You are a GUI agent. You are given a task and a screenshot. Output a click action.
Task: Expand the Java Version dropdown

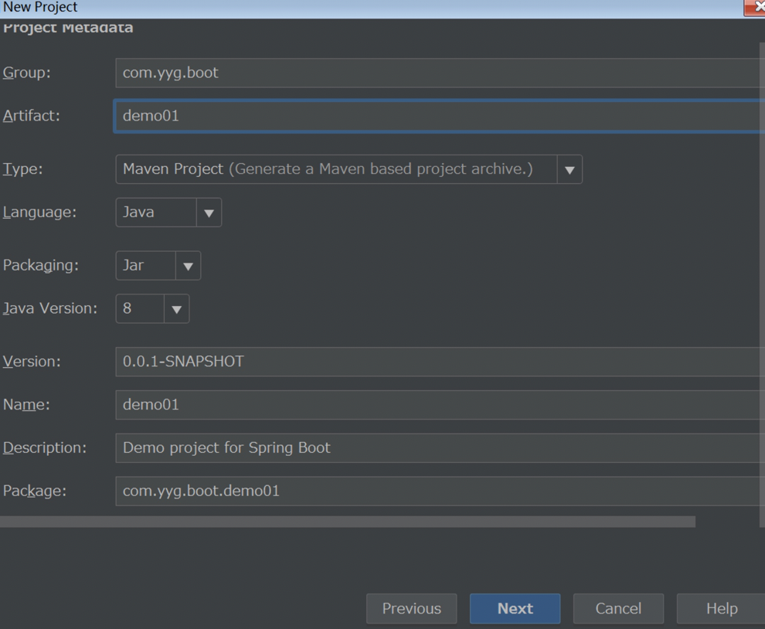(176, 309)
